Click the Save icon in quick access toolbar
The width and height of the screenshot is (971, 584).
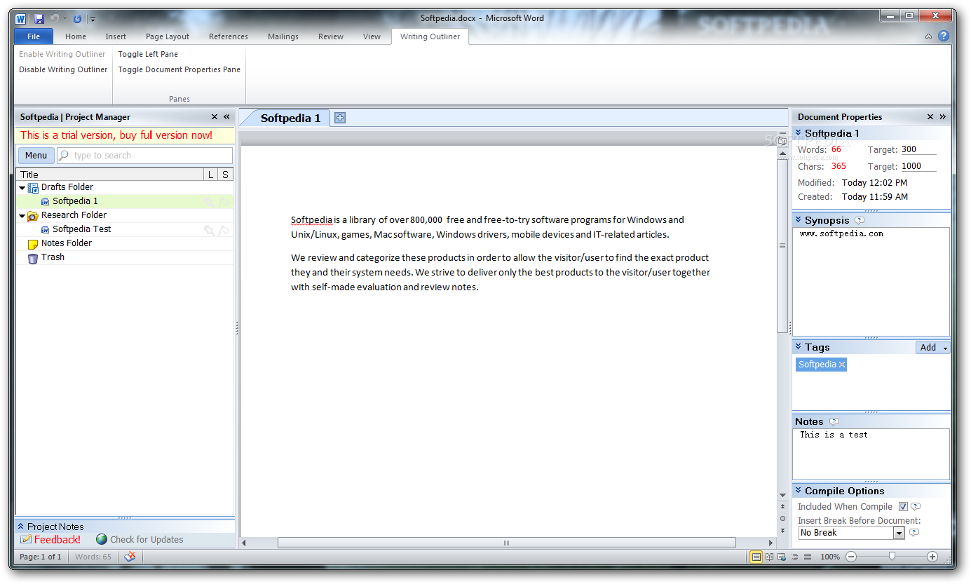(x=39, y=18)
